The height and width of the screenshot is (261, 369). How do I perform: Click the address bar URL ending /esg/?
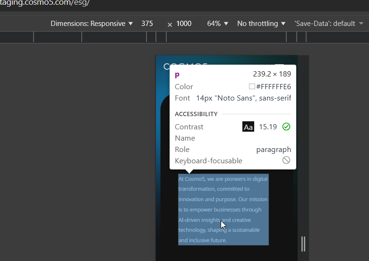click(x=45, y=3)
